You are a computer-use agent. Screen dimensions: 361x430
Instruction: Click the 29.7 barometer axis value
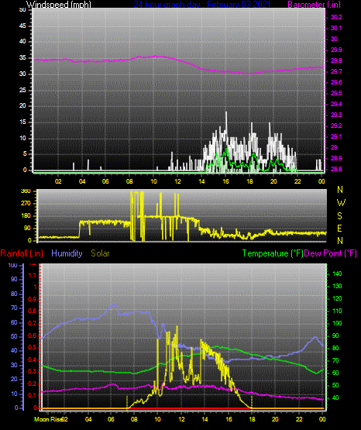(336, 71)
